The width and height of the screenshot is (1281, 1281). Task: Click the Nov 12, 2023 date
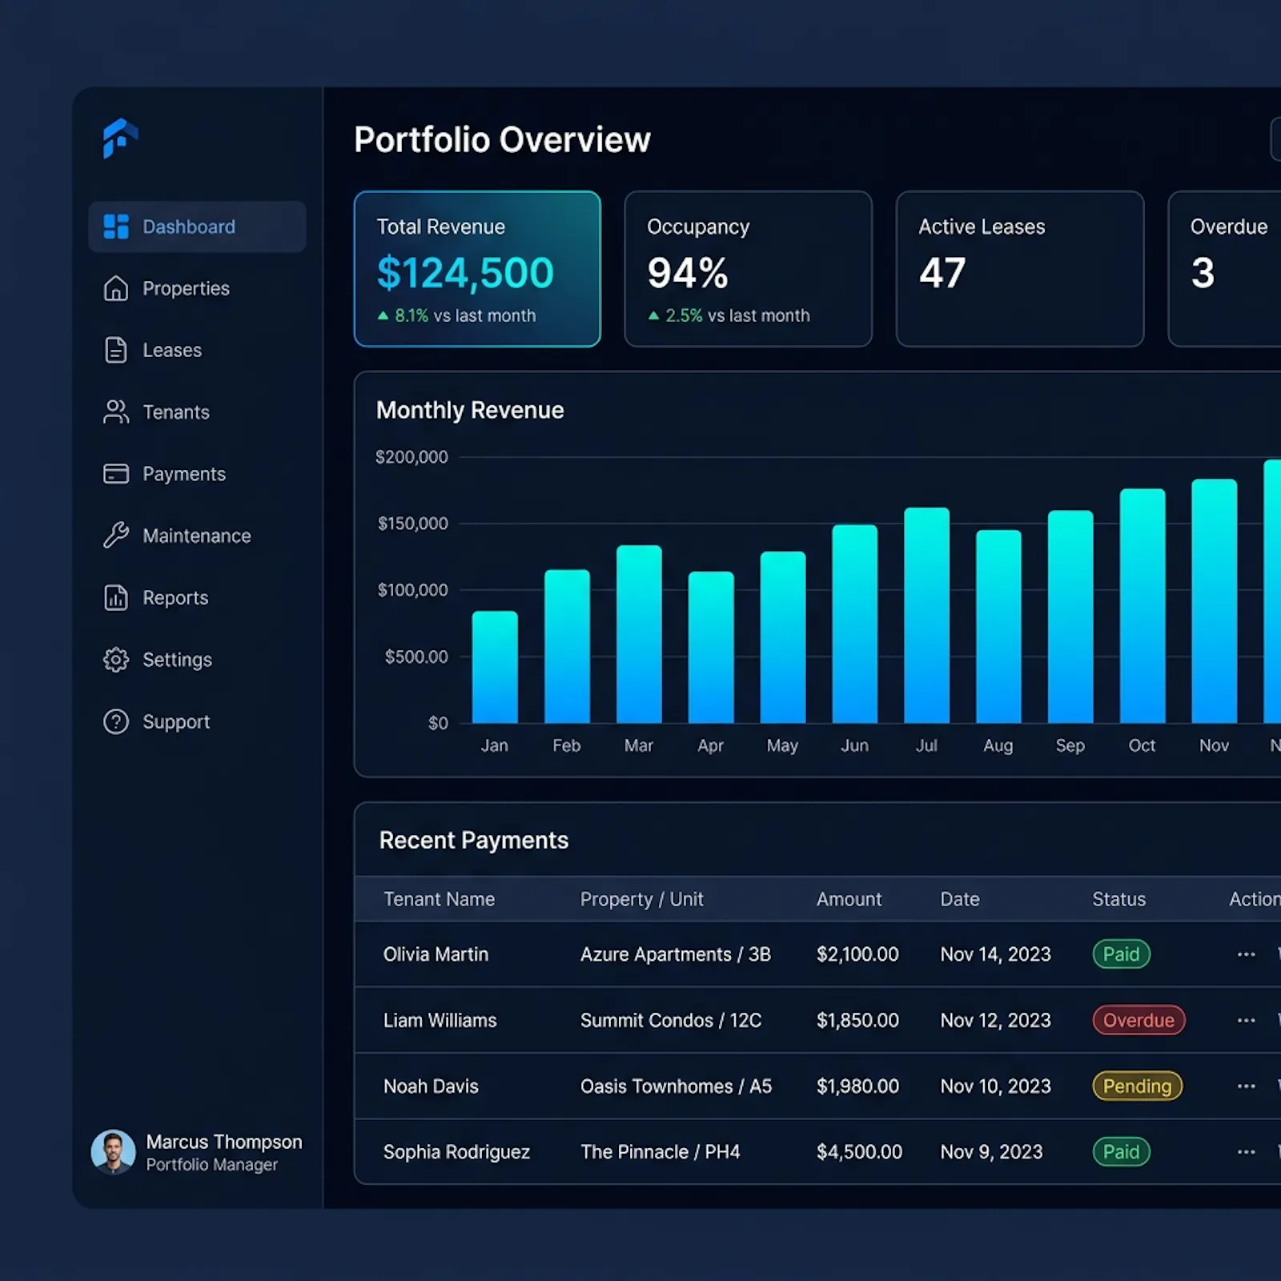coord(995,1020)
